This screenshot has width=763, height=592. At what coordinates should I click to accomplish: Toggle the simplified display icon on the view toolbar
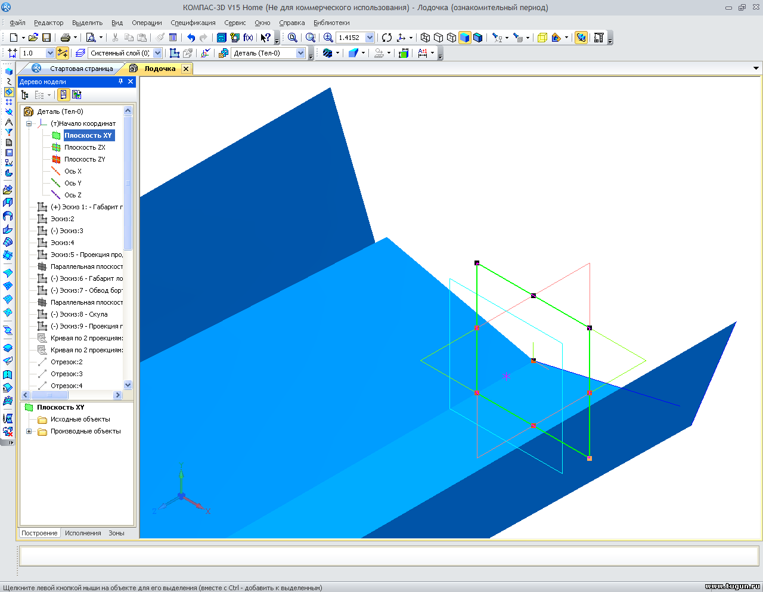click(x=581, y=38)
